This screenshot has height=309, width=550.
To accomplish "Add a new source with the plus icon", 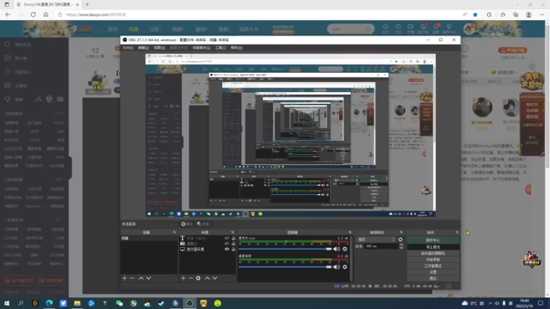I will [183, 278].
